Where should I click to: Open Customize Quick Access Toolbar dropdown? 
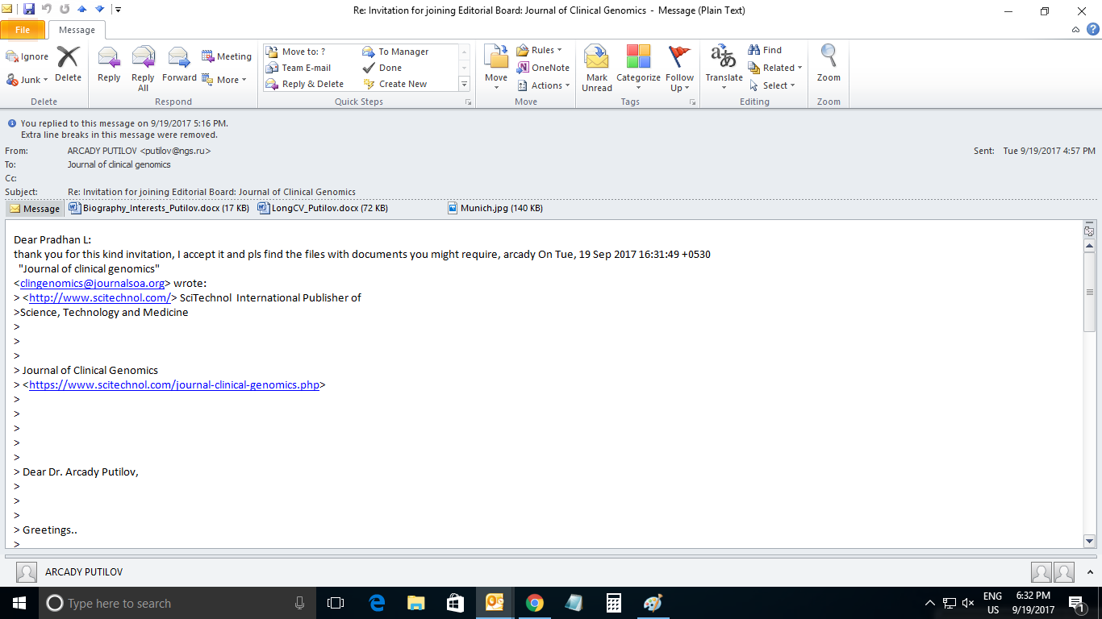(118, 10)
